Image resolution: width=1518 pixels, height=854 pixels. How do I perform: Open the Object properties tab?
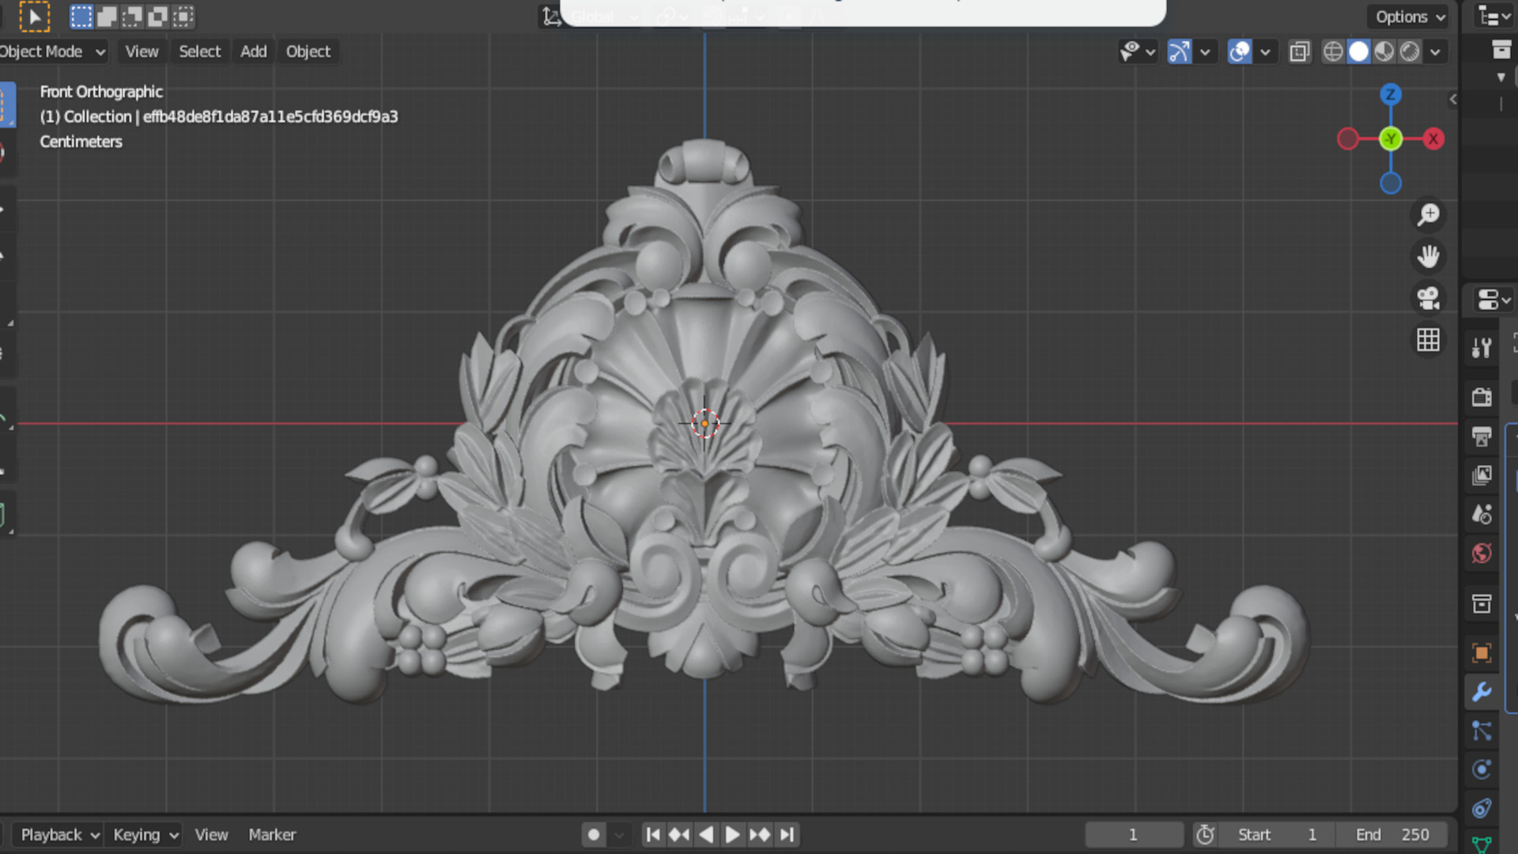point(1482,653)
